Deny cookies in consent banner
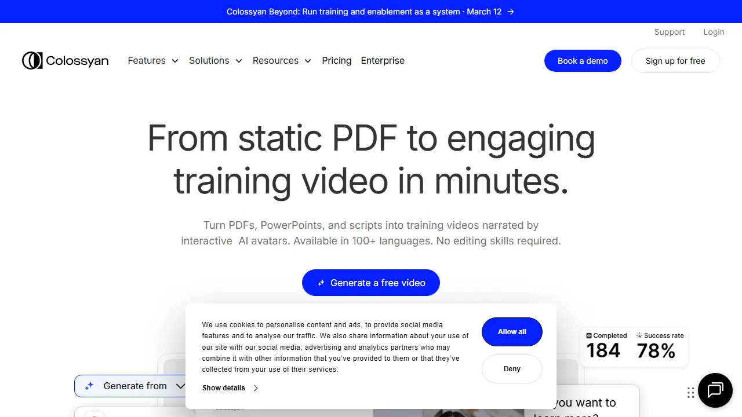The image size is (742, 417). click(x=512, y=369)
